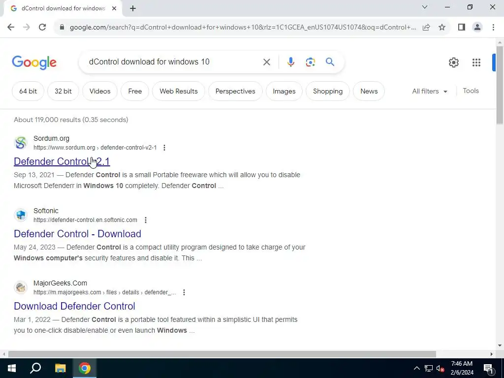
Task: View site information lock icon
Action: pyautogui.click(x=62, y=28)
